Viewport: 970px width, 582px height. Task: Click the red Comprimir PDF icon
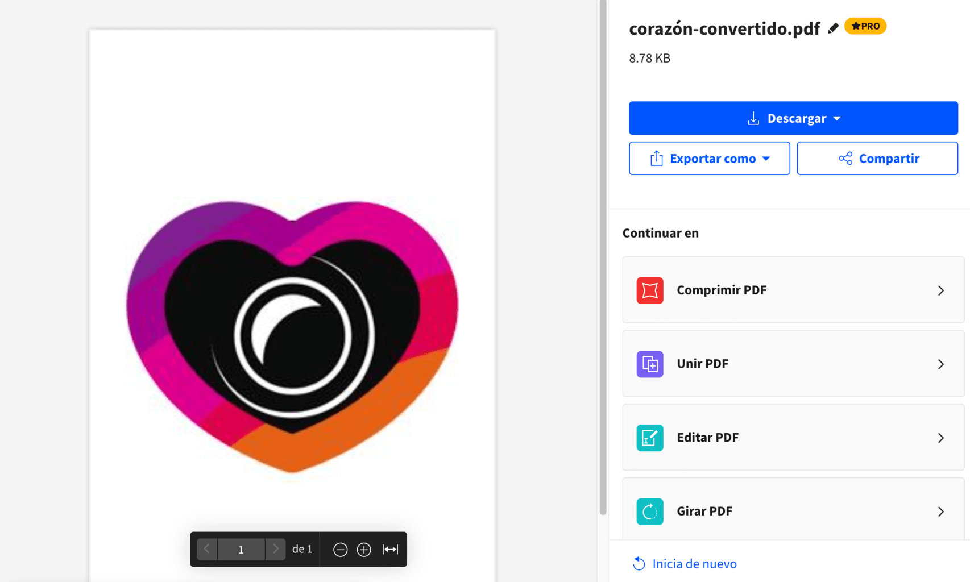(650, 290)
